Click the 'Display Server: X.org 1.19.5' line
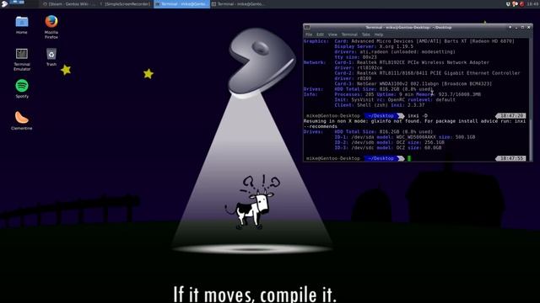Screen dimensions: 540x303 pos(374,46)
